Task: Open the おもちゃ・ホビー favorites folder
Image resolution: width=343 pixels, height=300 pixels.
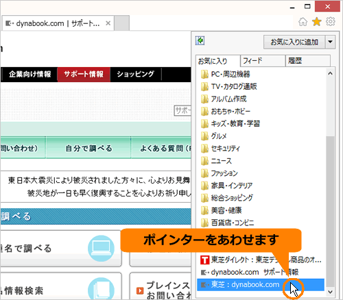Action: (226, 111)
